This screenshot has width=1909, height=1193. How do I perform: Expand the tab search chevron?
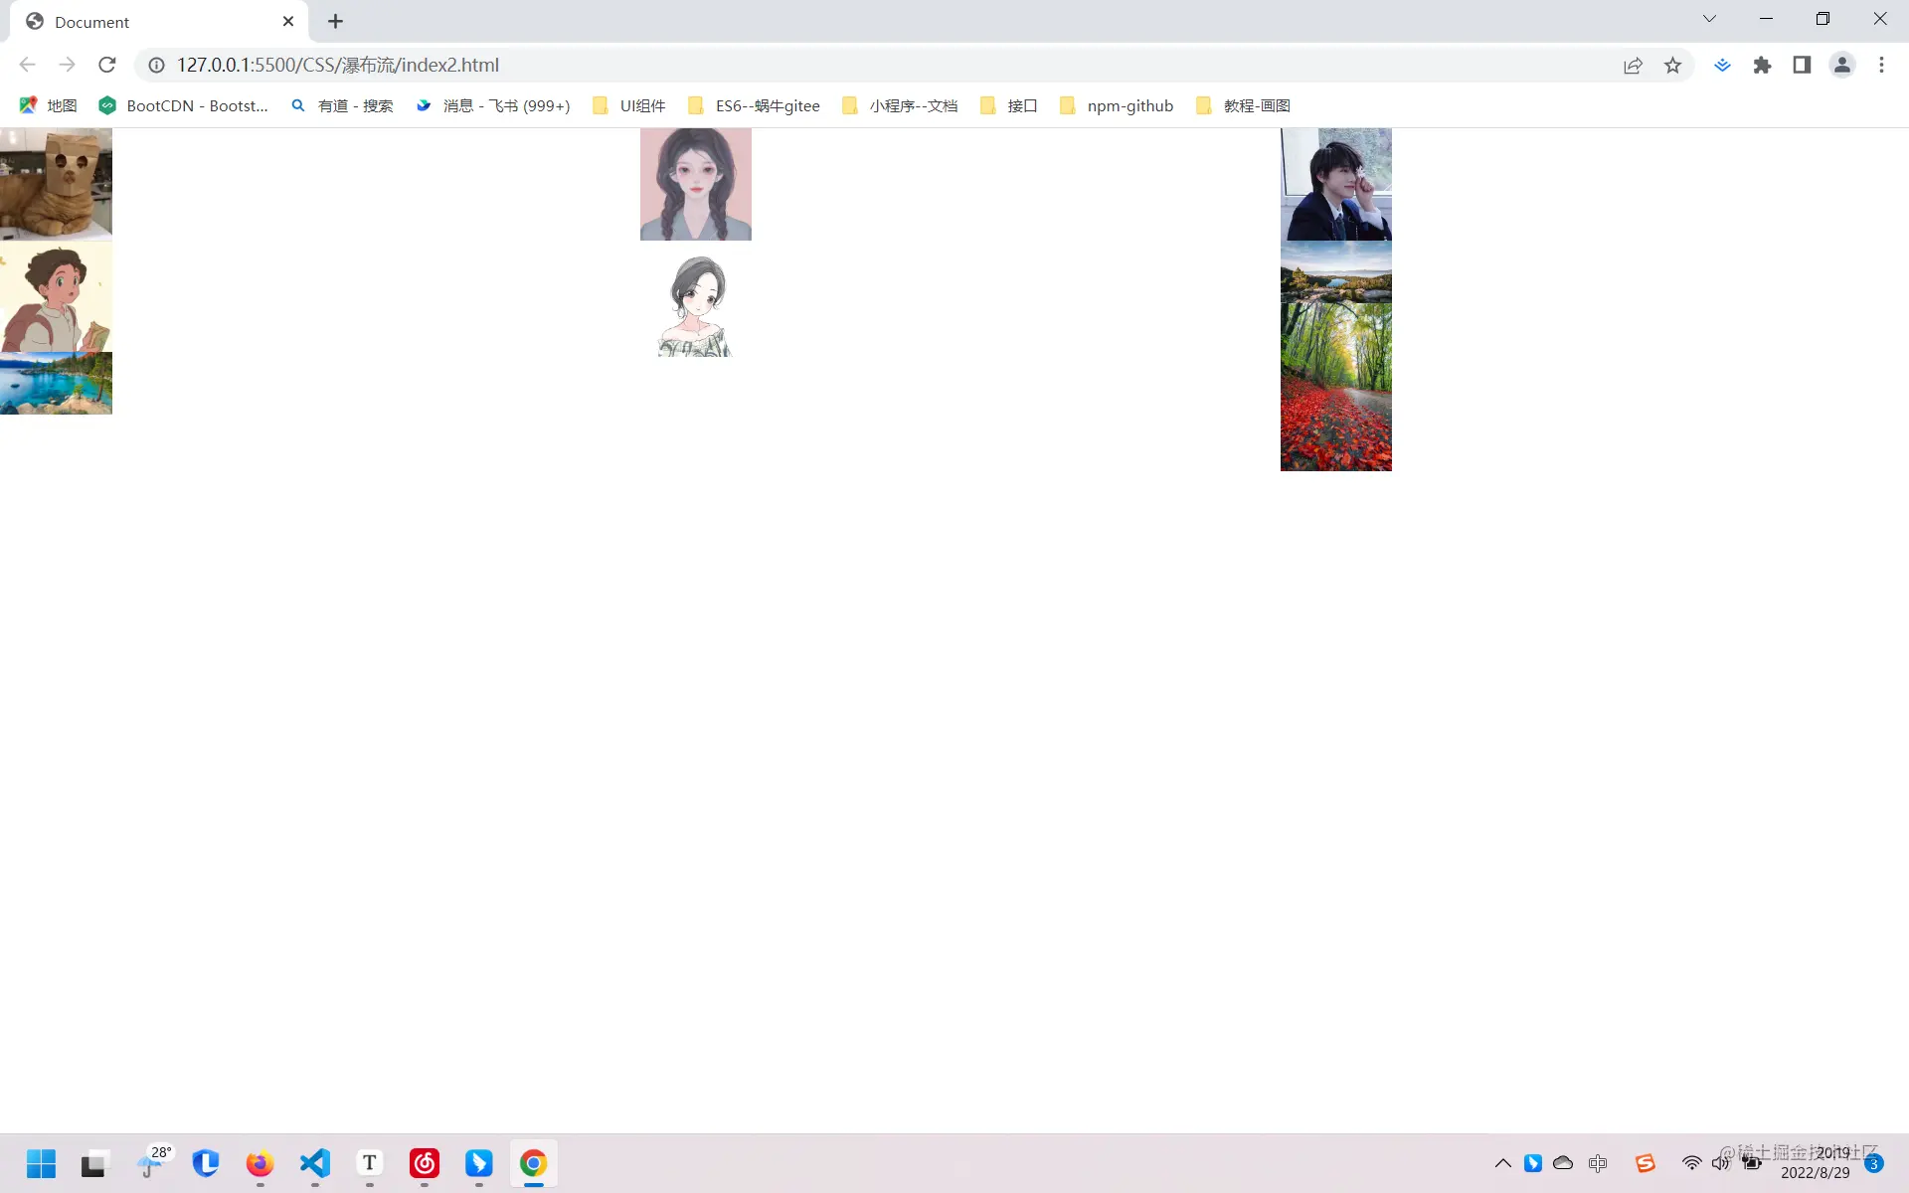pyautogui.click(x=1709, y=19)
